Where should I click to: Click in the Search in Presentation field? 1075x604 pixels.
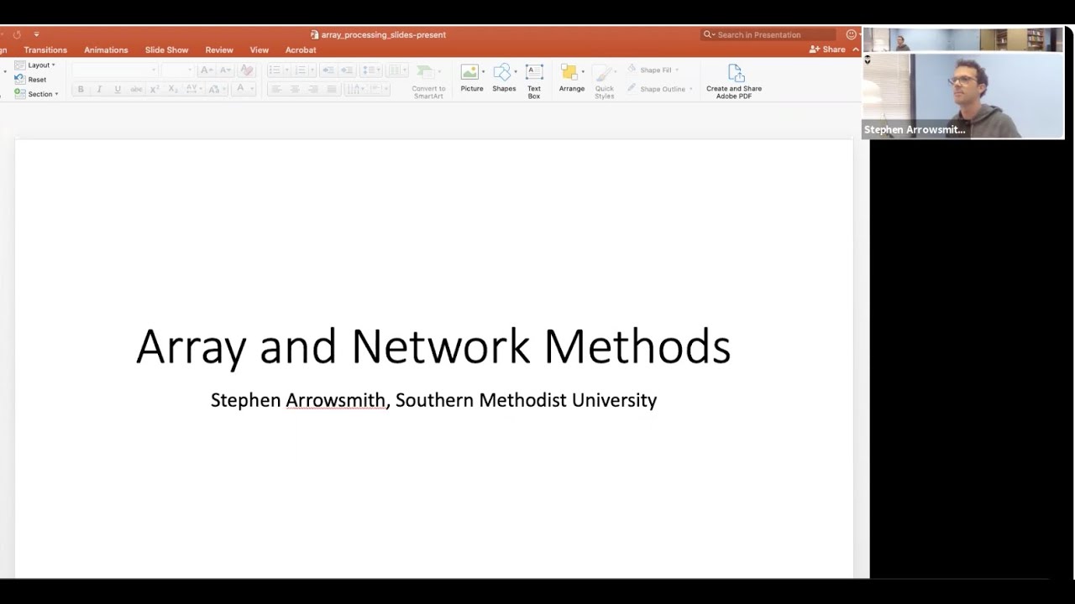[x=768, y=34]
